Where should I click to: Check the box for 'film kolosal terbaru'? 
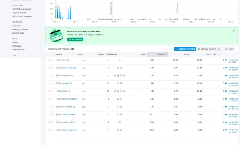point(53,99)
